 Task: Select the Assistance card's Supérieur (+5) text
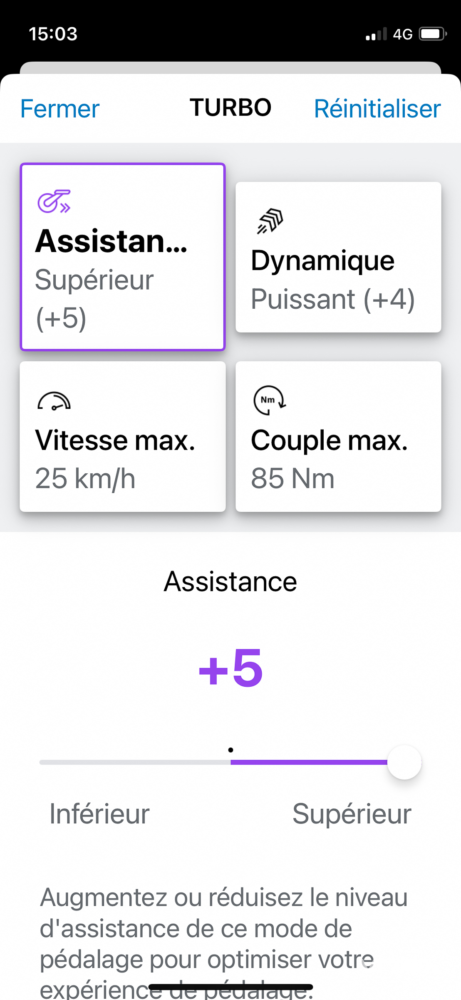[x=94, y=298]
